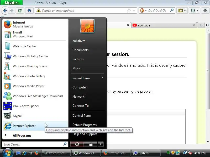Close the first browser tab
Viewport: 210px width, 157px height.
click(x=128, y=25)
